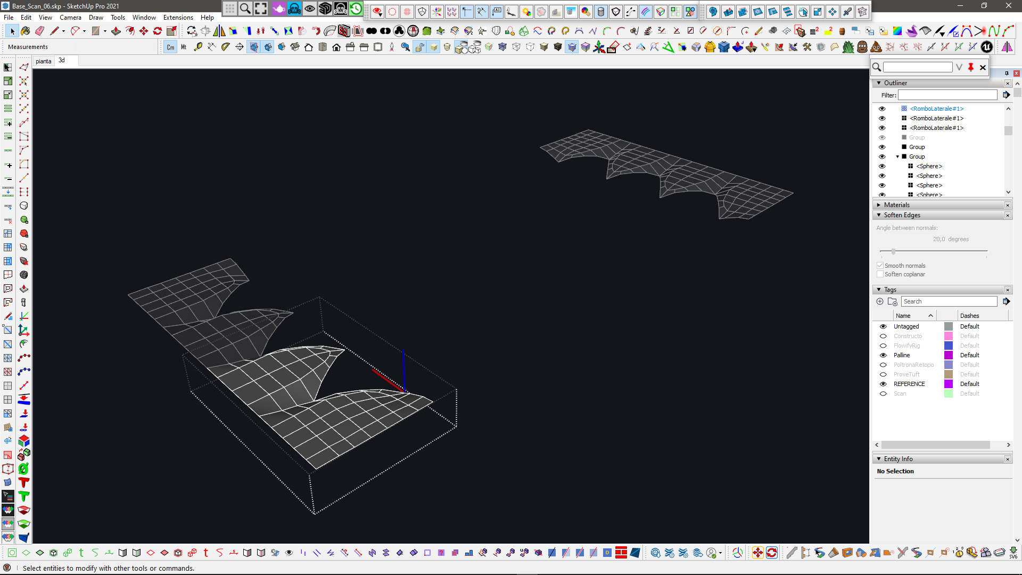Select the Tape Measure tool
The height and width of the screenshot is (575, 1022).
click(198, 47)
